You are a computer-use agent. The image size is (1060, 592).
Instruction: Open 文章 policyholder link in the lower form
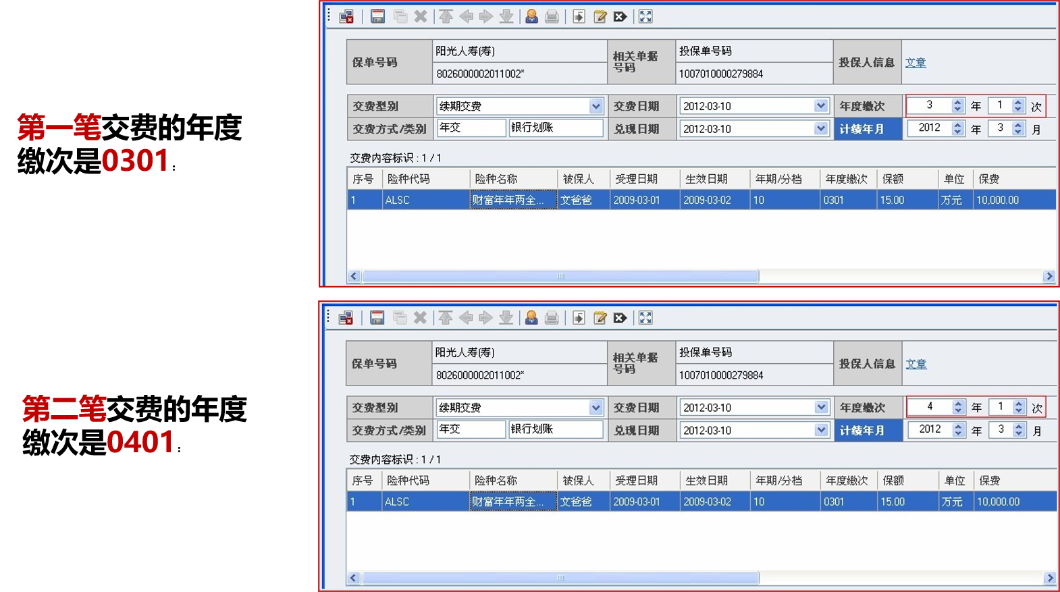(x=916, y=364)
